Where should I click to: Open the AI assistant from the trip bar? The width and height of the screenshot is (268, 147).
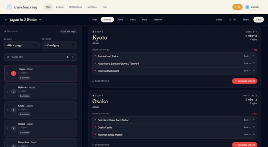[232, 20]
